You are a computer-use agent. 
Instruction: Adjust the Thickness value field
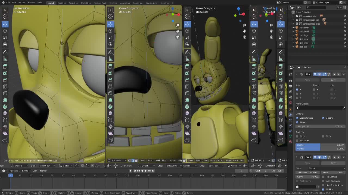tap(308, 173)
